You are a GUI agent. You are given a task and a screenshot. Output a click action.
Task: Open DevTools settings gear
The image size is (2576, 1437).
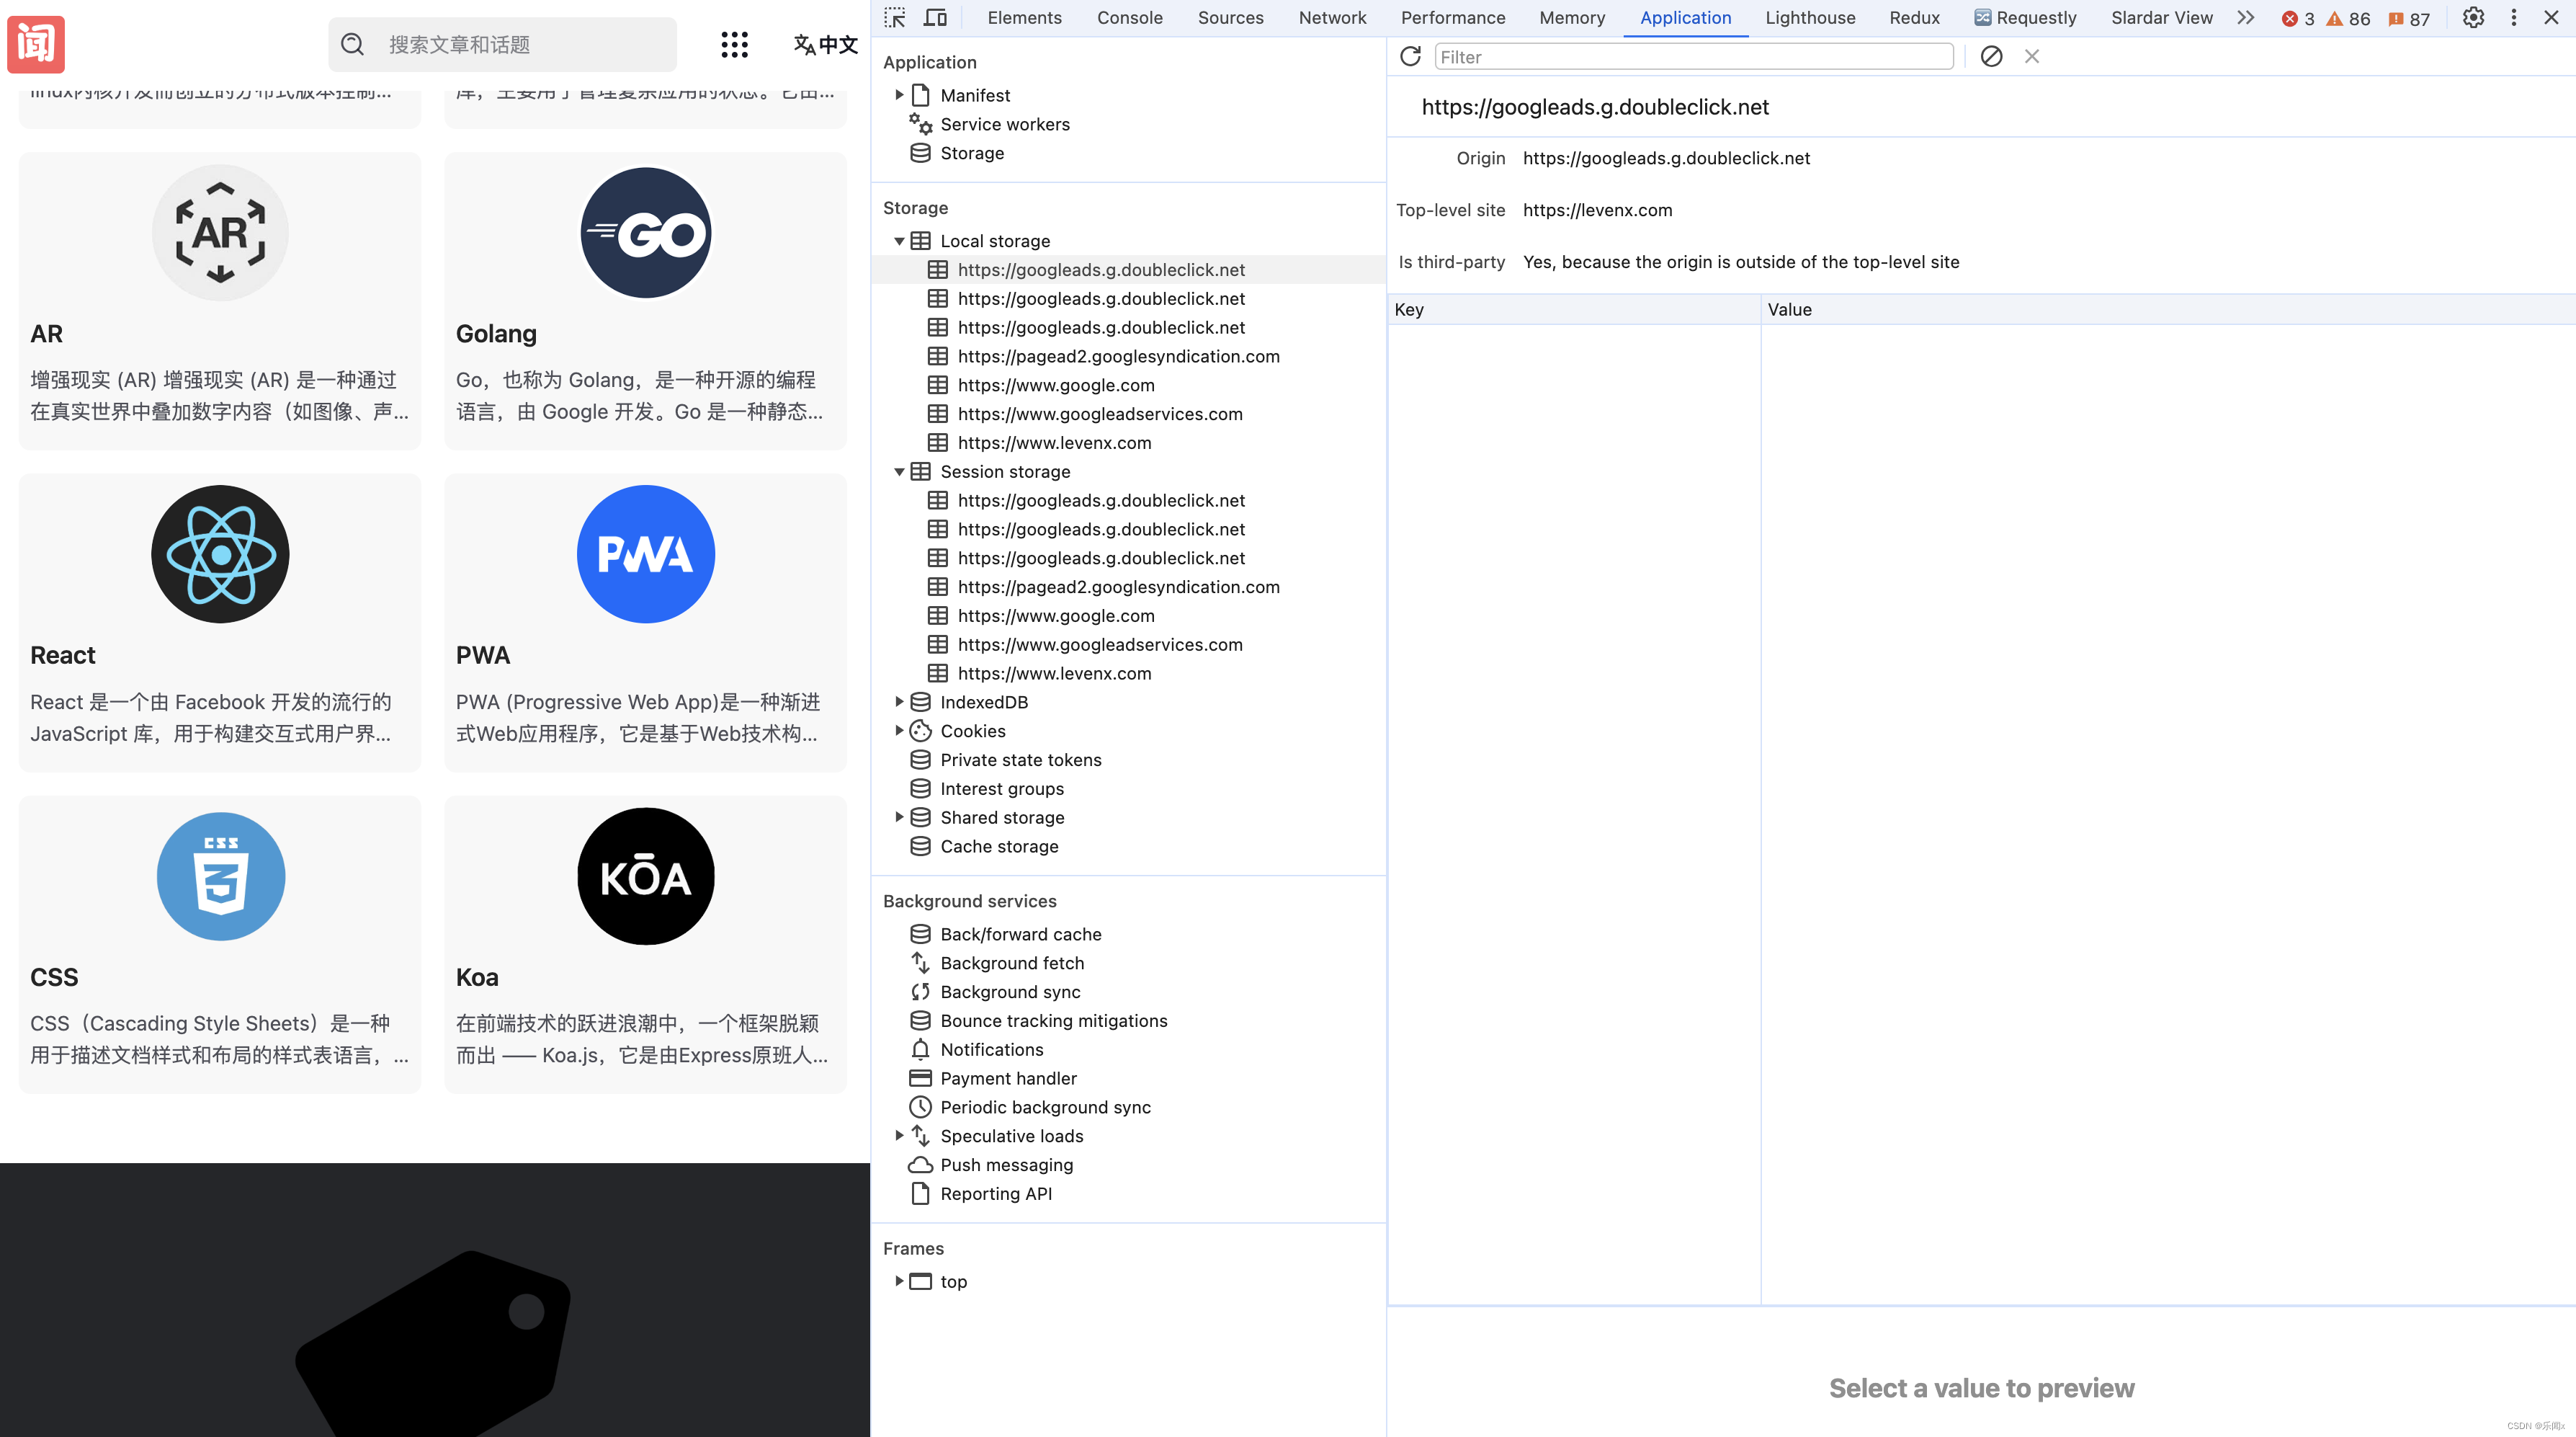click(2473, 18)
